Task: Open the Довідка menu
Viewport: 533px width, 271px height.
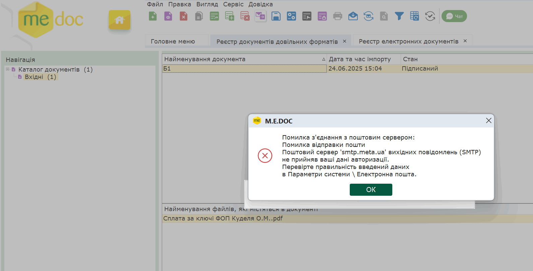Action: 261,4
